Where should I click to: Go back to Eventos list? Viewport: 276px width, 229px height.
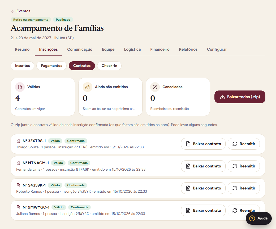[21, 11]
